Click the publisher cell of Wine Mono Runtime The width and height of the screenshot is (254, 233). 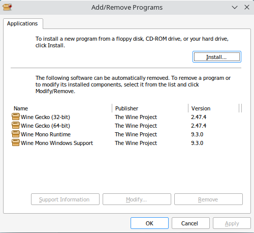(x=136, y=134)
